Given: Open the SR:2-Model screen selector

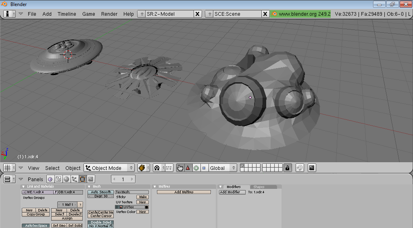Looking at the screenshot, I should click(165, 14).
